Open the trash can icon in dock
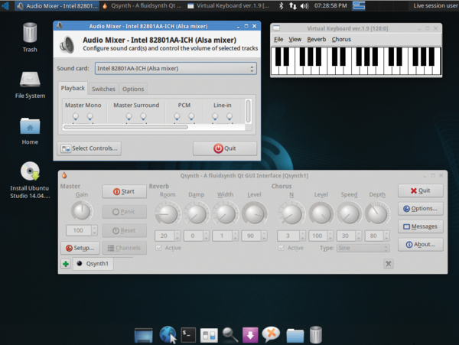 pos(315,335)
